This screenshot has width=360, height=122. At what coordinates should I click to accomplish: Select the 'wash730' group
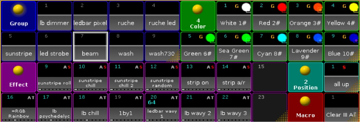pyautogui.click(x=162, y=47)
